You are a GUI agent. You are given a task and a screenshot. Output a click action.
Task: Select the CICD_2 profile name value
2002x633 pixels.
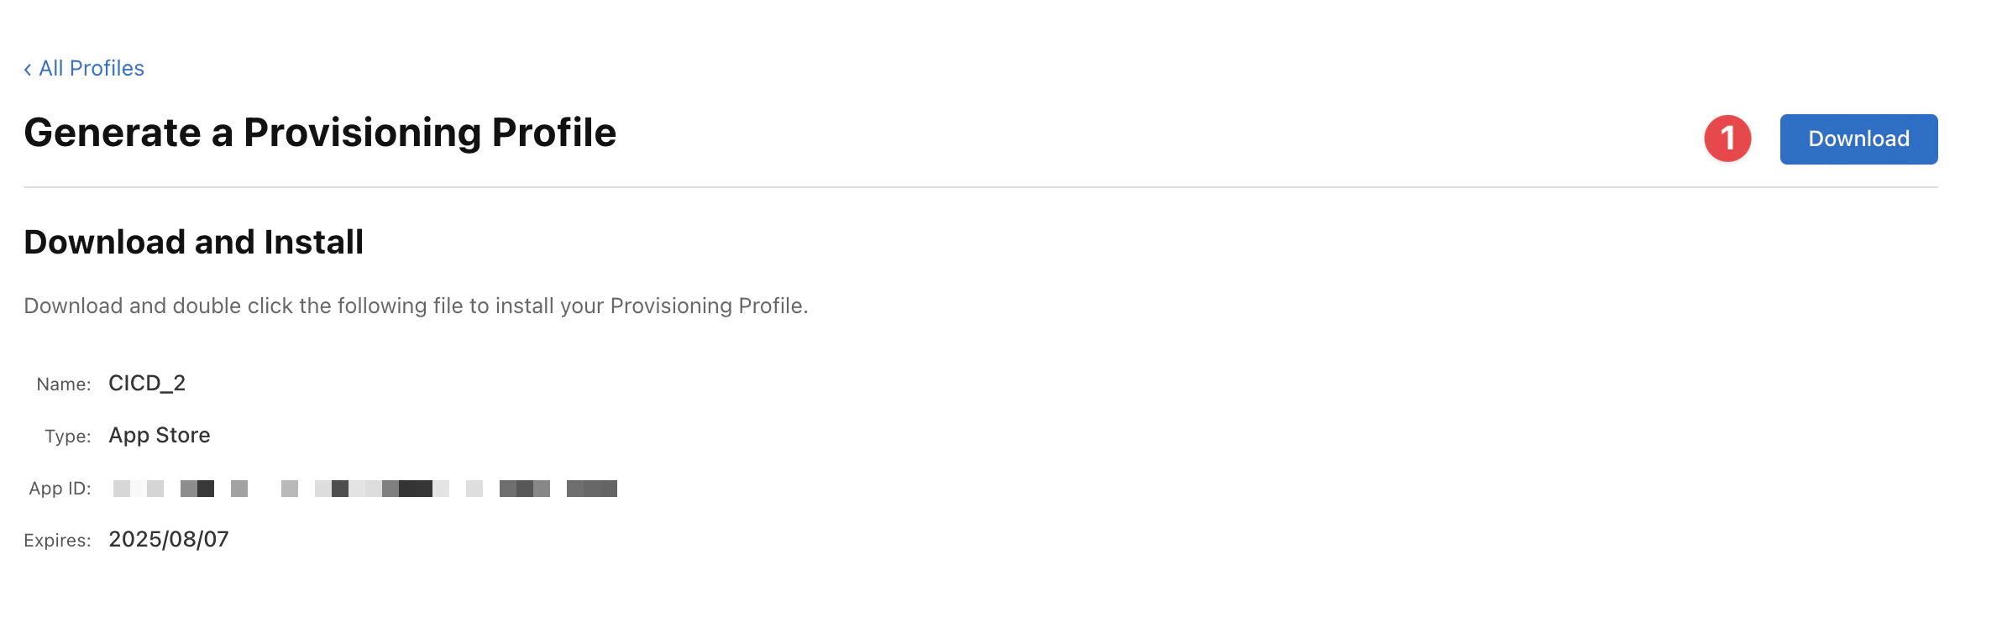pos(147,384)
